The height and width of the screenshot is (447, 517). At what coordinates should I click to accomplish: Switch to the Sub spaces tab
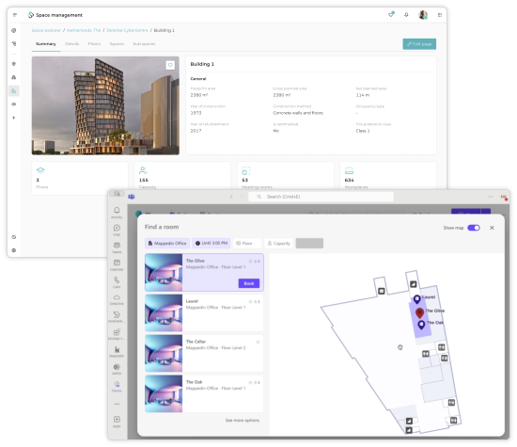tap(144, 44)
